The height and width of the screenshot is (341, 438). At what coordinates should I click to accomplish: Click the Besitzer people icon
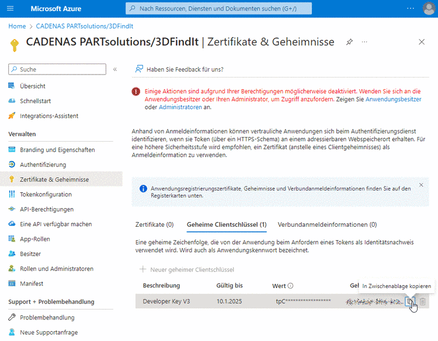point(12,254)
